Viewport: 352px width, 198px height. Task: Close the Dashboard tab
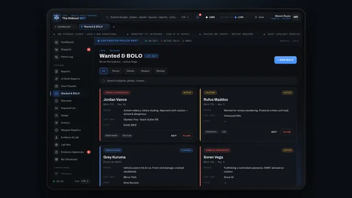(x=74, y=27)
